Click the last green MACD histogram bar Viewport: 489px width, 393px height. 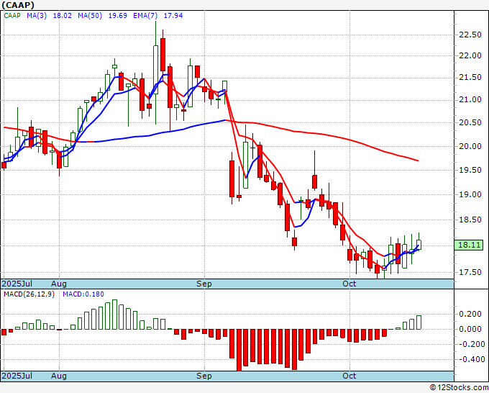[419, 322]
